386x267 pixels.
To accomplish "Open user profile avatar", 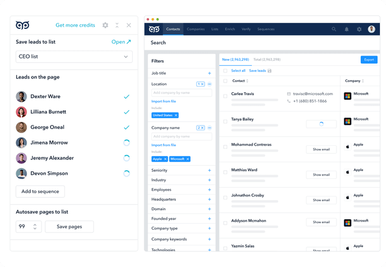I will click(x=372, y=29).
